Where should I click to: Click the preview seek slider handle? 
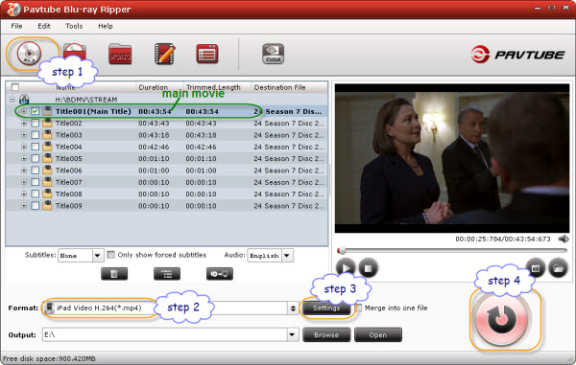(x=342, y=251)
